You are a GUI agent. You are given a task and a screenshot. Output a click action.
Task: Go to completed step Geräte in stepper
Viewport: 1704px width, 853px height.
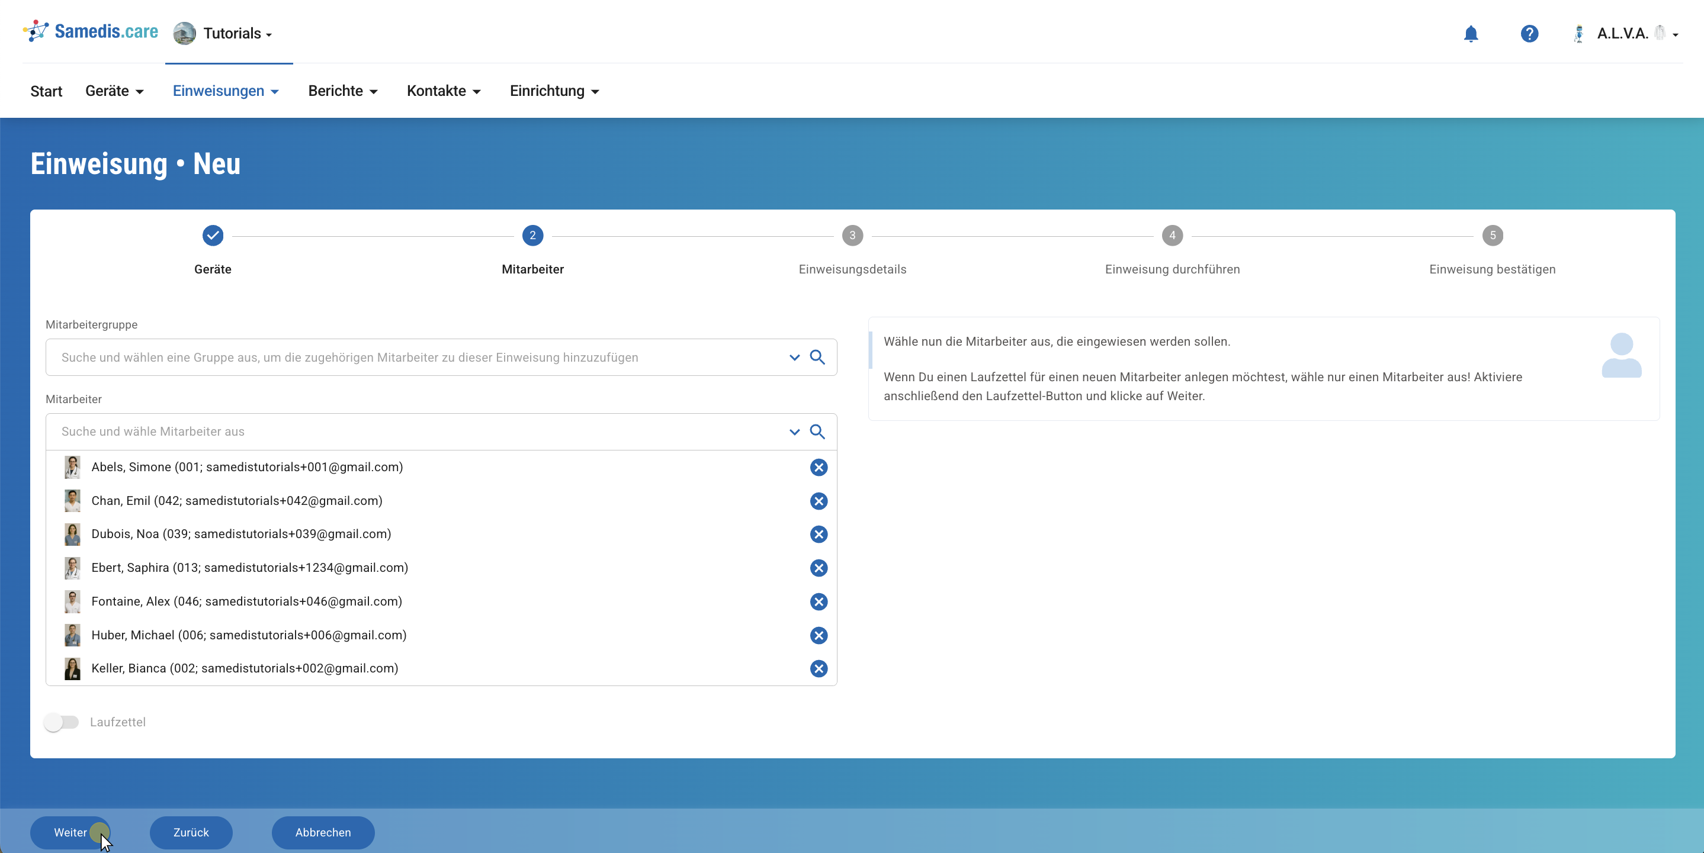213,236
